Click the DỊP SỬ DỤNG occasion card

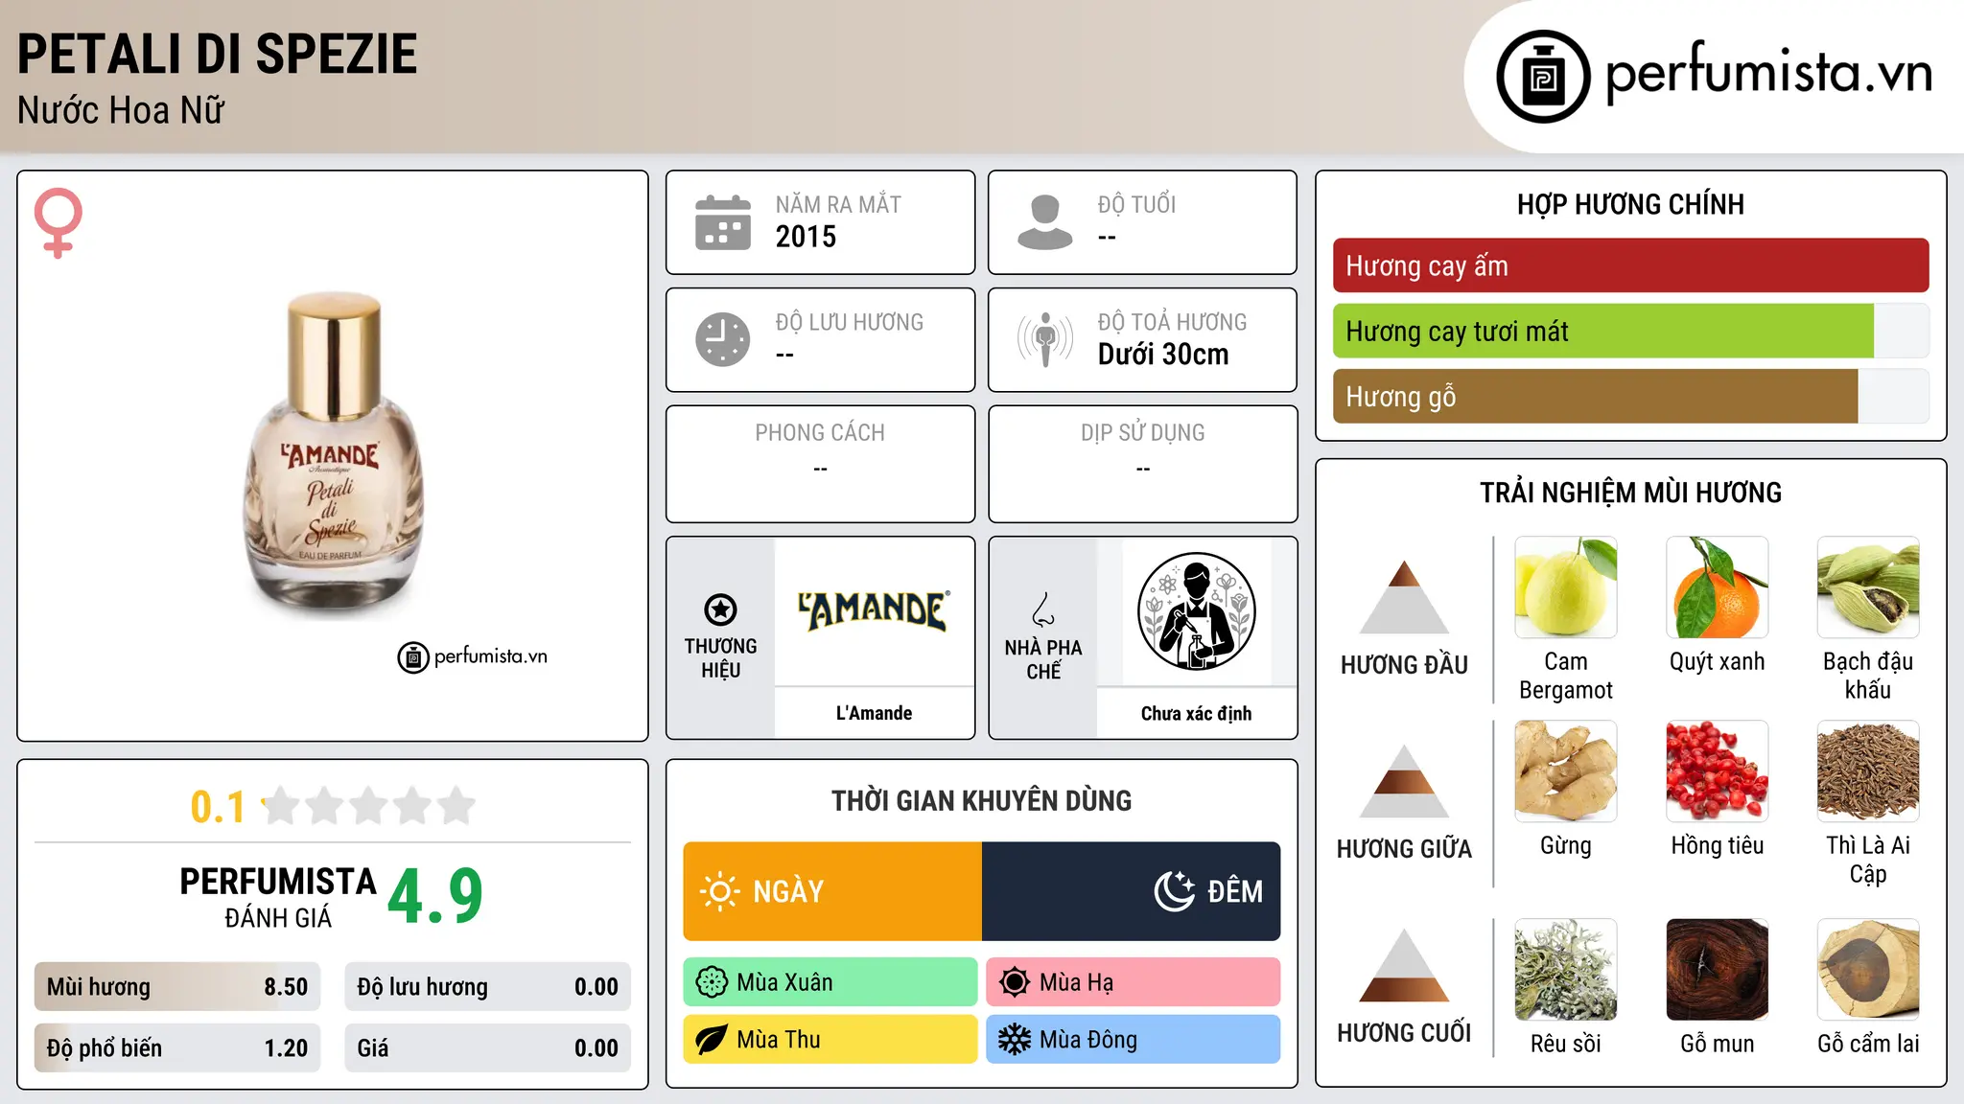pos(1143,464)
